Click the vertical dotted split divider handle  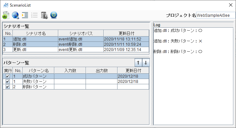pyautogui.click(x=152, y=74)
